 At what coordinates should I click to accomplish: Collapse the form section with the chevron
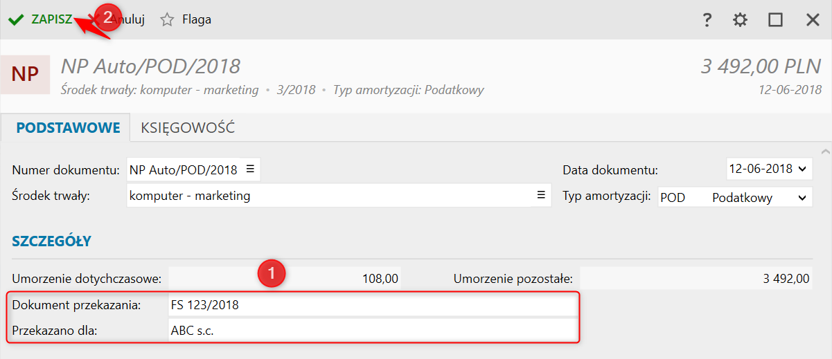tap(824, 151)
